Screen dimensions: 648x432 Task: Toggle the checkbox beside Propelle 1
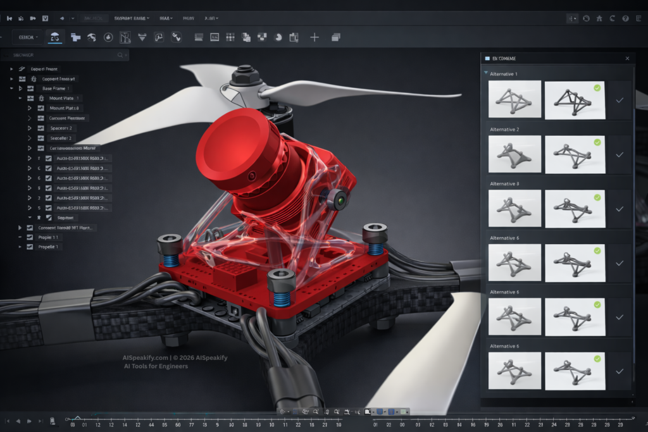tap(30, 247)
